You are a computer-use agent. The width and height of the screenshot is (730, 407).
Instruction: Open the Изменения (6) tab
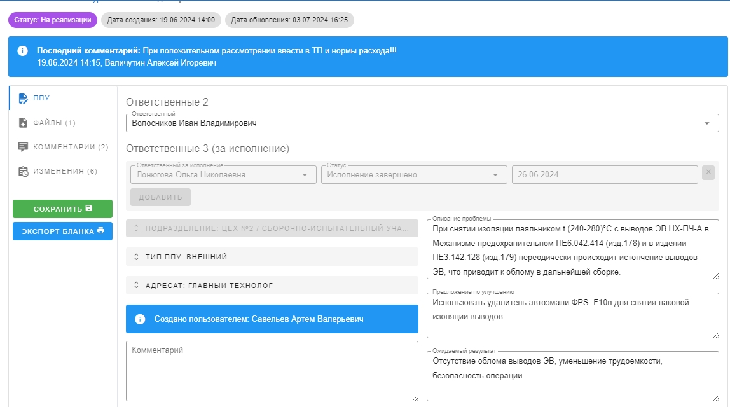(65, 171)
